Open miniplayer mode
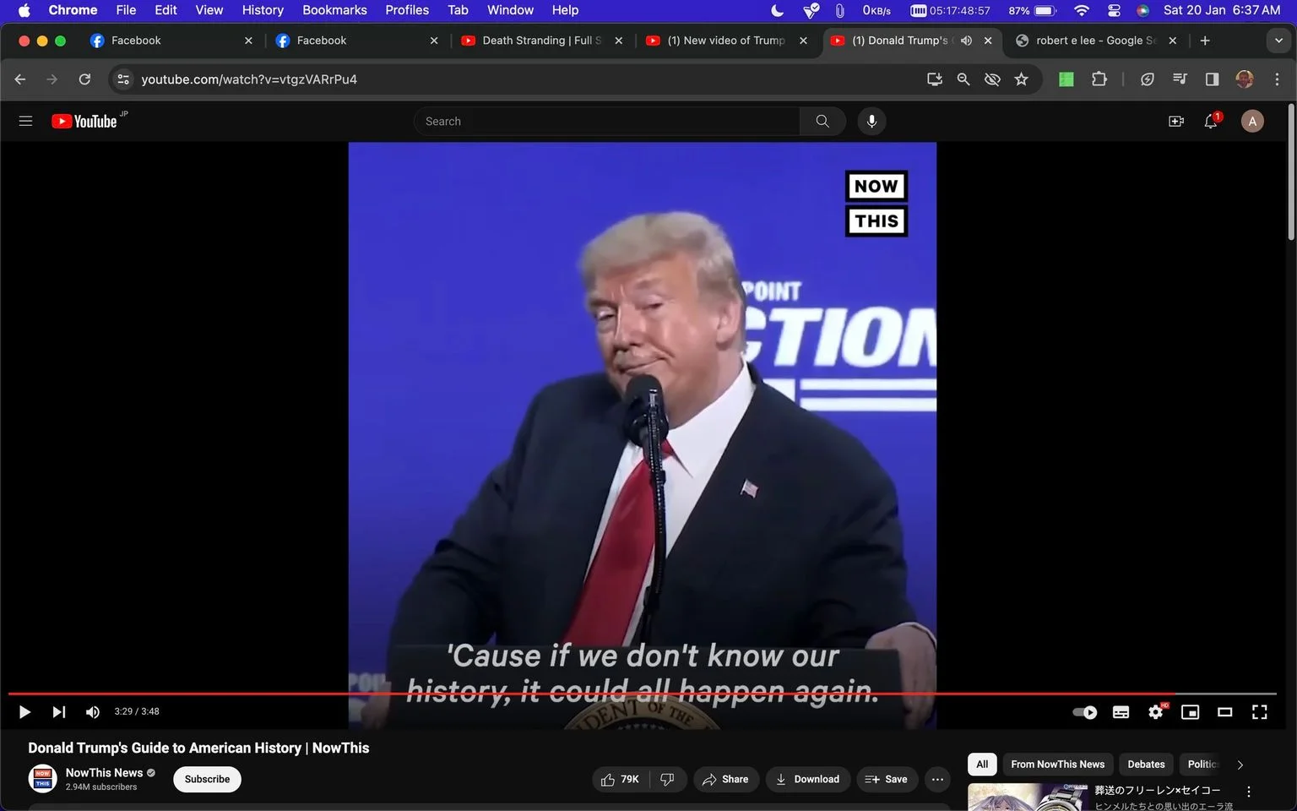 [x=1190, y=712]
